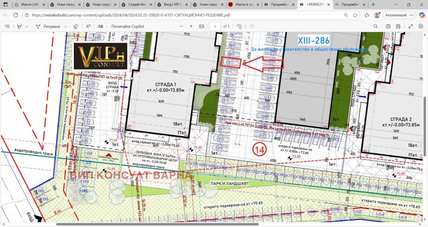Open the PDF table of contents panel
428x227 pixels.
point(6,26)
